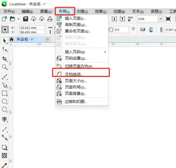Expand the 53% zoom level dropdown

tap(161, 19)
